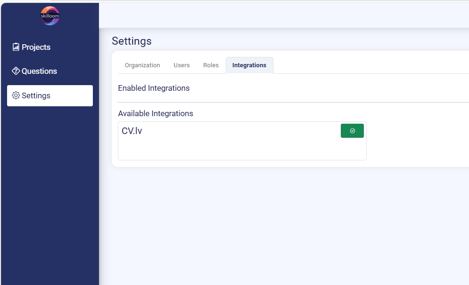469x285 pixels.
Task: Click the Enabled Integrations section heading
Action: [x=154, y=88]
